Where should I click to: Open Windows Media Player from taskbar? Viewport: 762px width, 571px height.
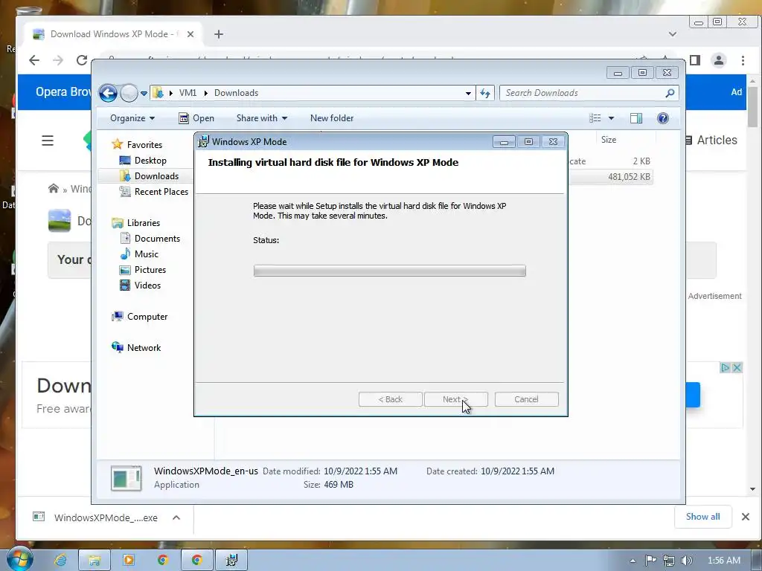tap(129, 560)
